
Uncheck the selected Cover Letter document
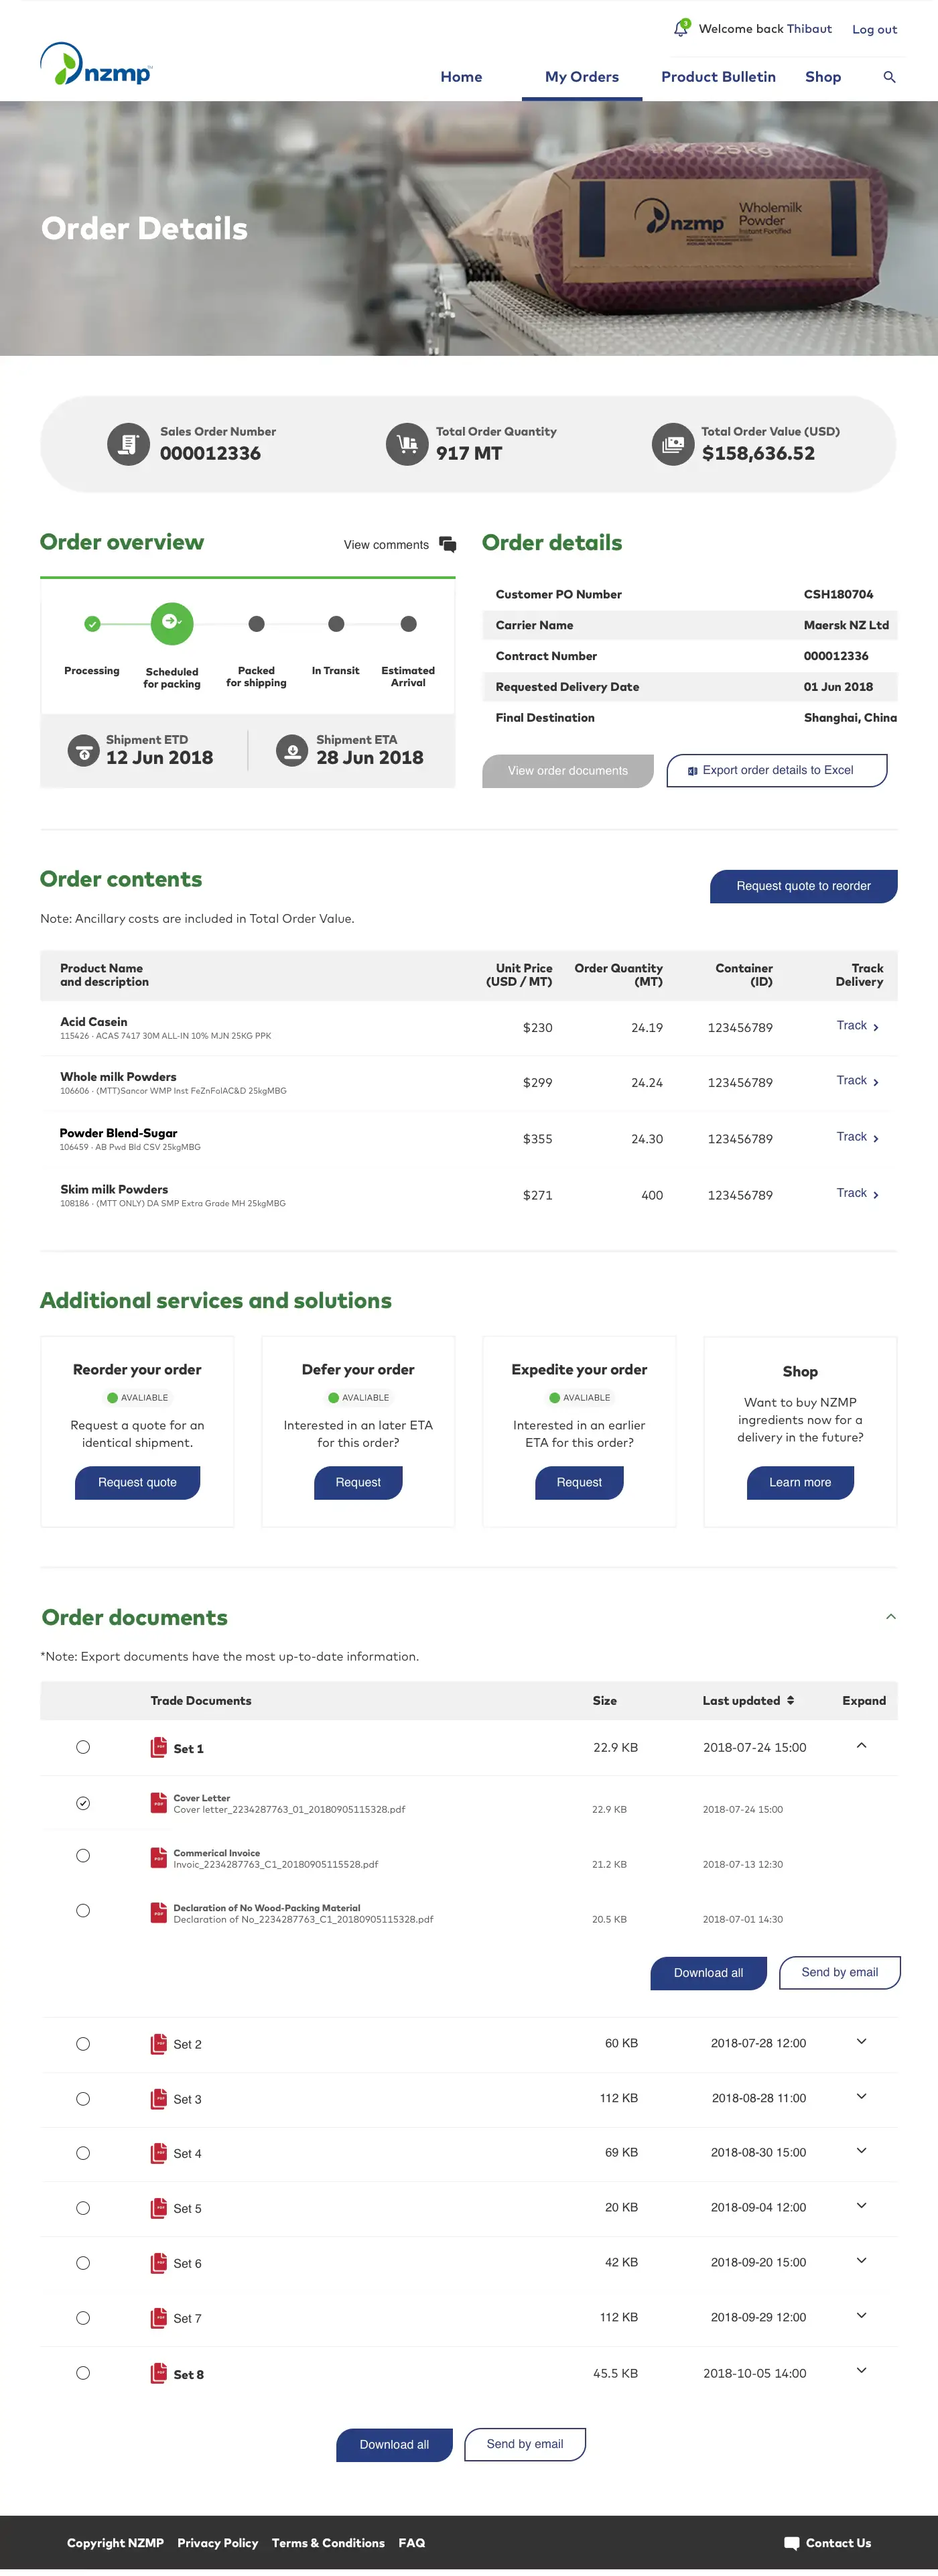pyautogui.click(x=83, y=1803)
